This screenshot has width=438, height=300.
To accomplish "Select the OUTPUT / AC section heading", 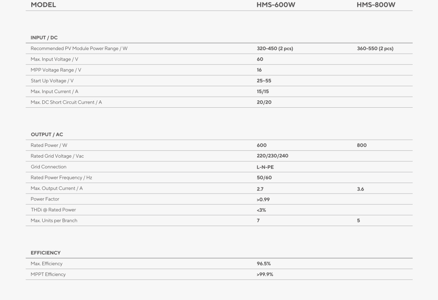I will 47,135.
